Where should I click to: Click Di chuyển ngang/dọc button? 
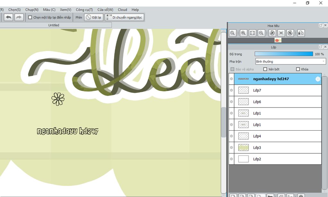(125, 17)
